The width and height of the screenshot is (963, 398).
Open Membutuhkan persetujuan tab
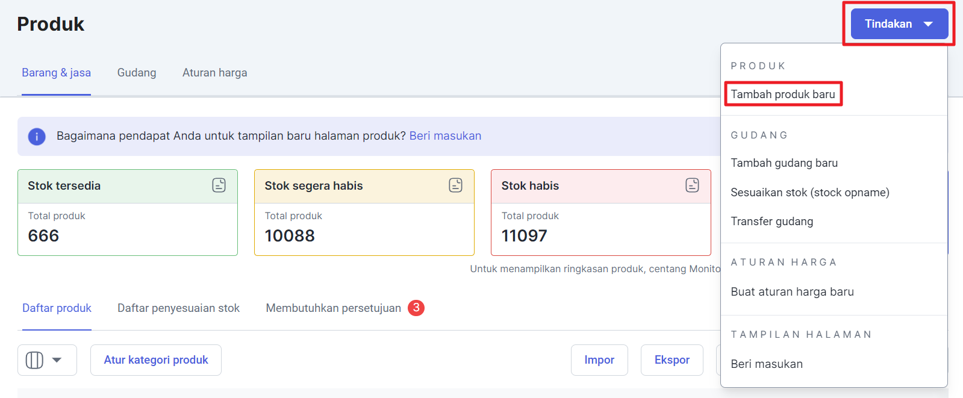pyautogui.click(x=333, y=308)
